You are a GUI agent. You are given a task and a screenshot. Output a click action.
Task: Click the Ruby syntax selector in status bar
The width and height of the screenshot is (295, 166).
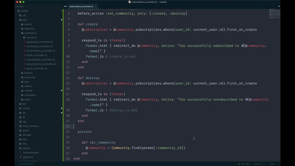(272, 164)
